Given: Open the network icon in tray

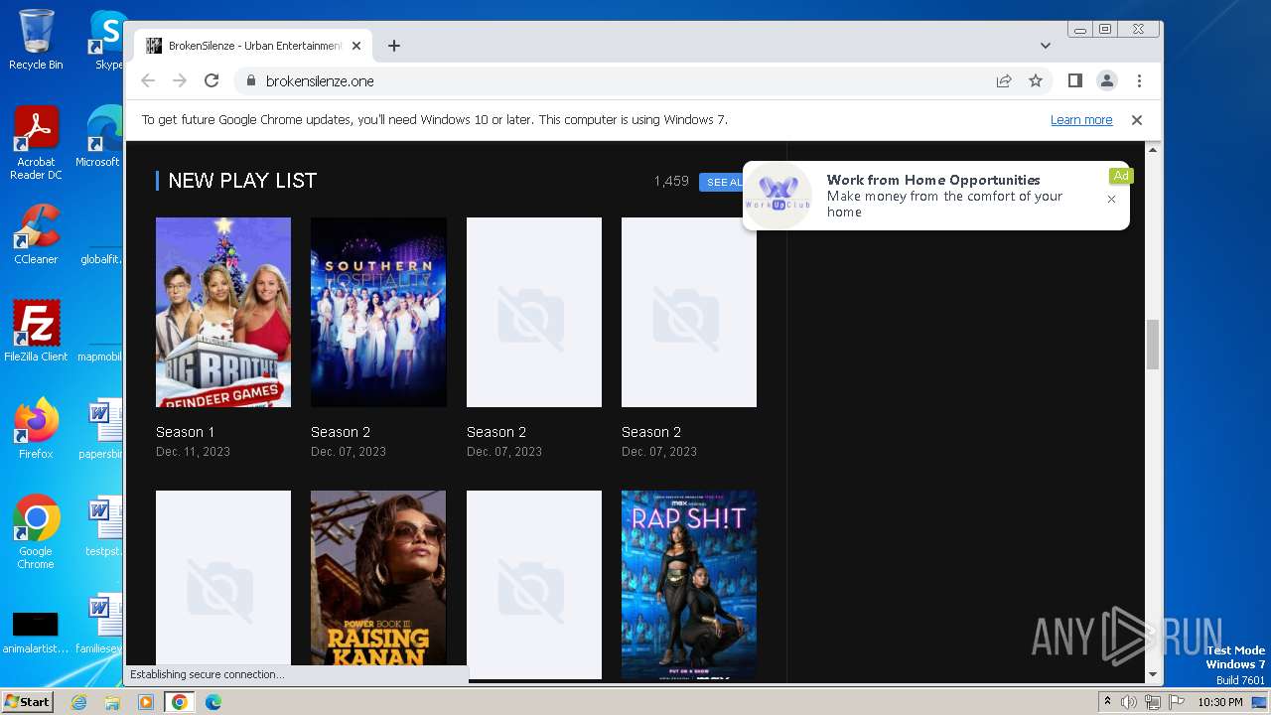Looking at the screenshot, I should point(1153,702).
